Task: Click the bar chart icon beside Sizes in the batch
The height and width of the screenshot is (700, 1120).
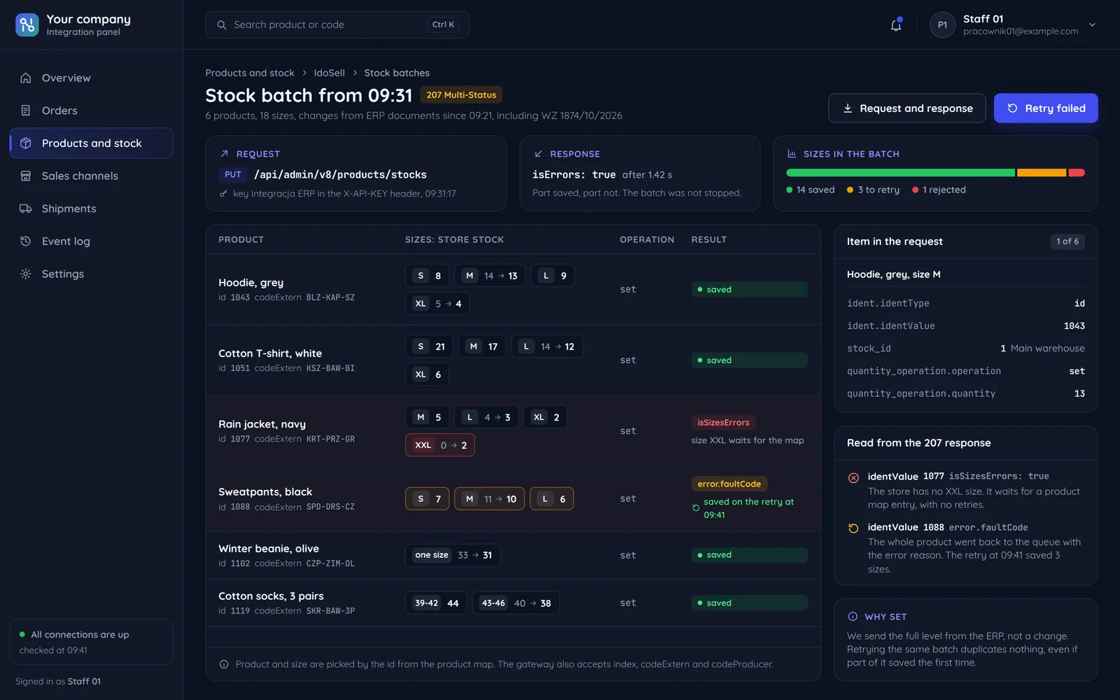Action: [792, 153]
